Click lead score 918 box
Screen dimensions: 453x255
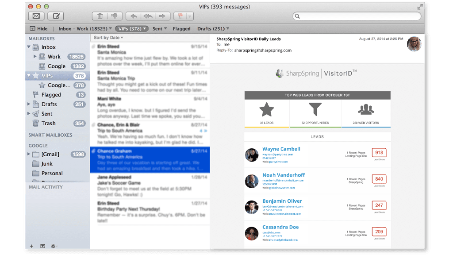tap(379, 153)
